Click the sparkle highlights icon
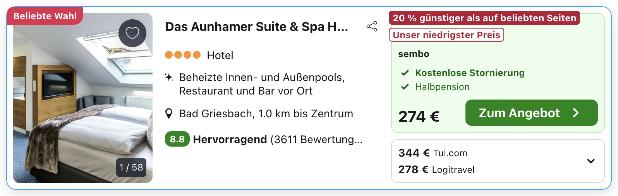The height and width of the screenshot is (196, 618). pos(169,77)
